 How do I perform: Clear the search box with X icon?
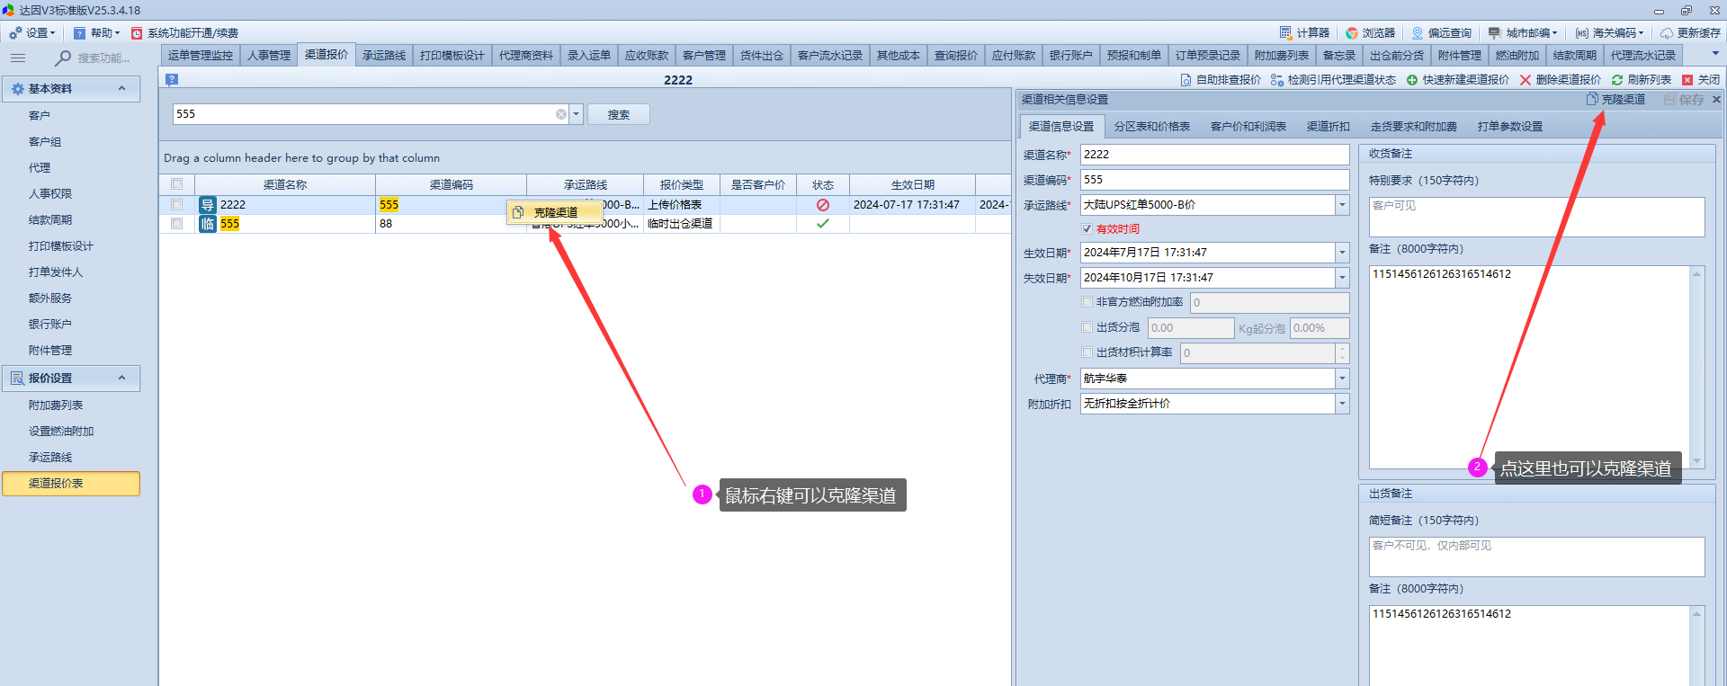(x=561, y=114)
